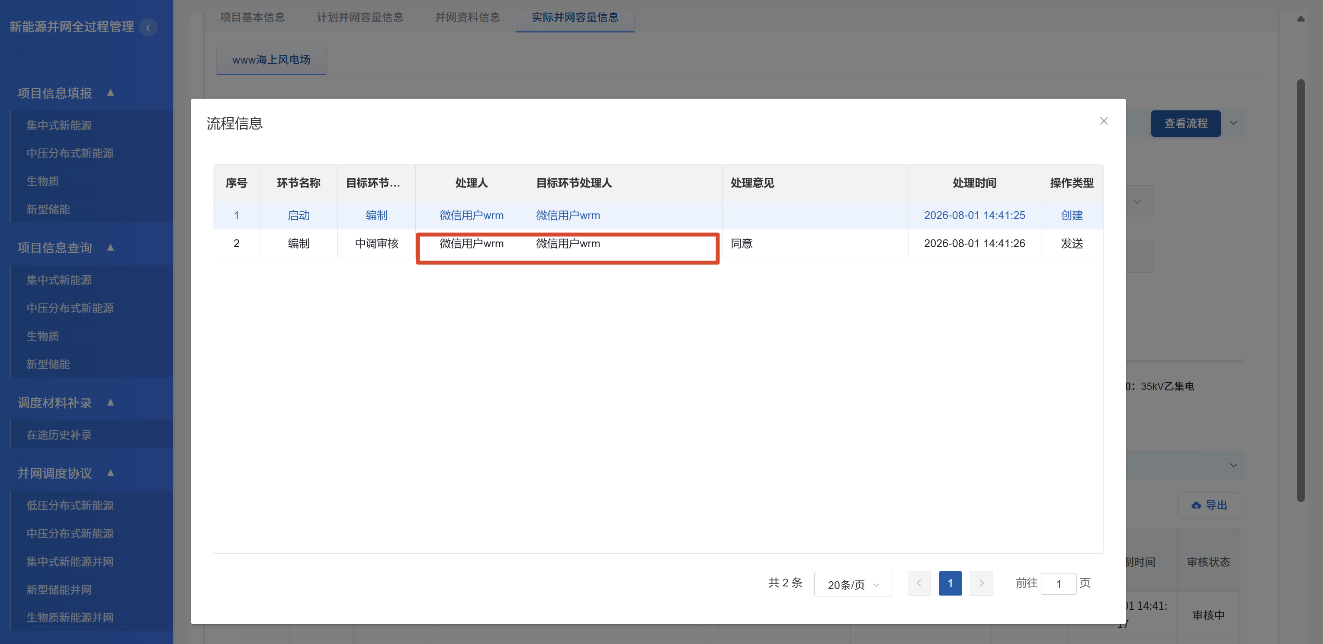Click the 审核中 status cell
This screenshot has height=644, width=1323.
(x=1208, y=615)
